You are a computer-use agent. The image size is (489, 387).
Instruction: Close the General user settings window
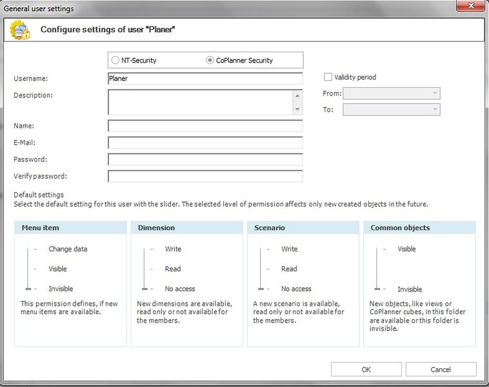pos(471,6)
